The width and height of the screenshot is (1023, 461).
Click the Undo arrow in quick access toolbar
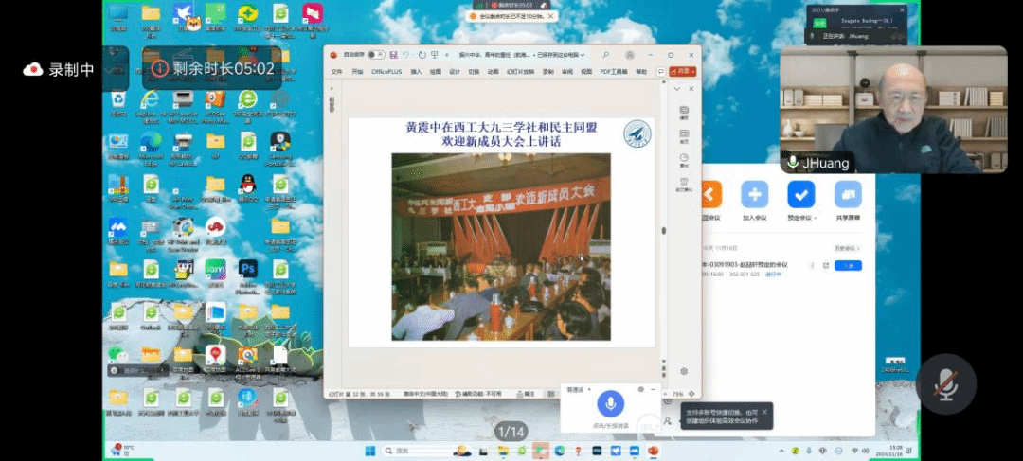pyautogui.click(x=406, y=55)
